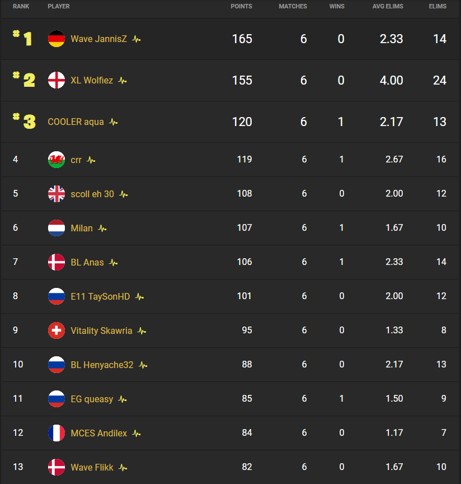The height and width of the screenshot is (484, 461).
Task: Toggle the live stats pulse beside Wave JannisZ
Action: [x=136, y=39]
